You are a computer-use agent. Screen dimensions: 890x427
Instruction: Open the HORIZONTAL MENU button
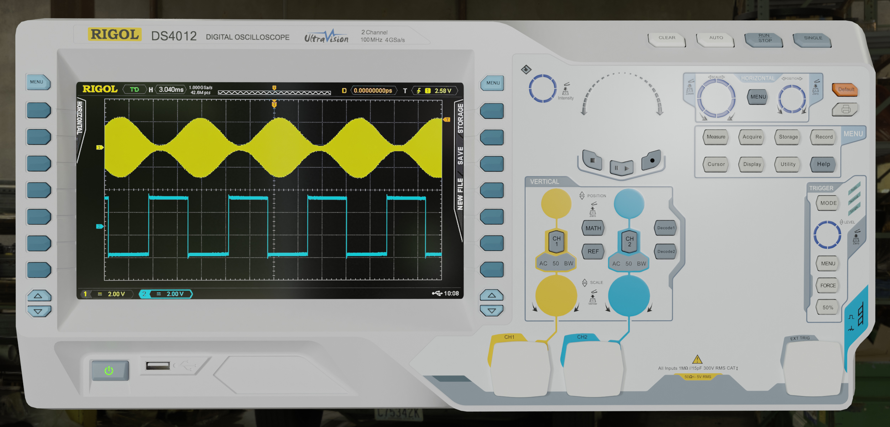tap(758, 97)
